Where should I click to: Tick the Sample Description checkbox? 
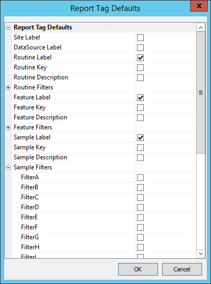[140, 158]
